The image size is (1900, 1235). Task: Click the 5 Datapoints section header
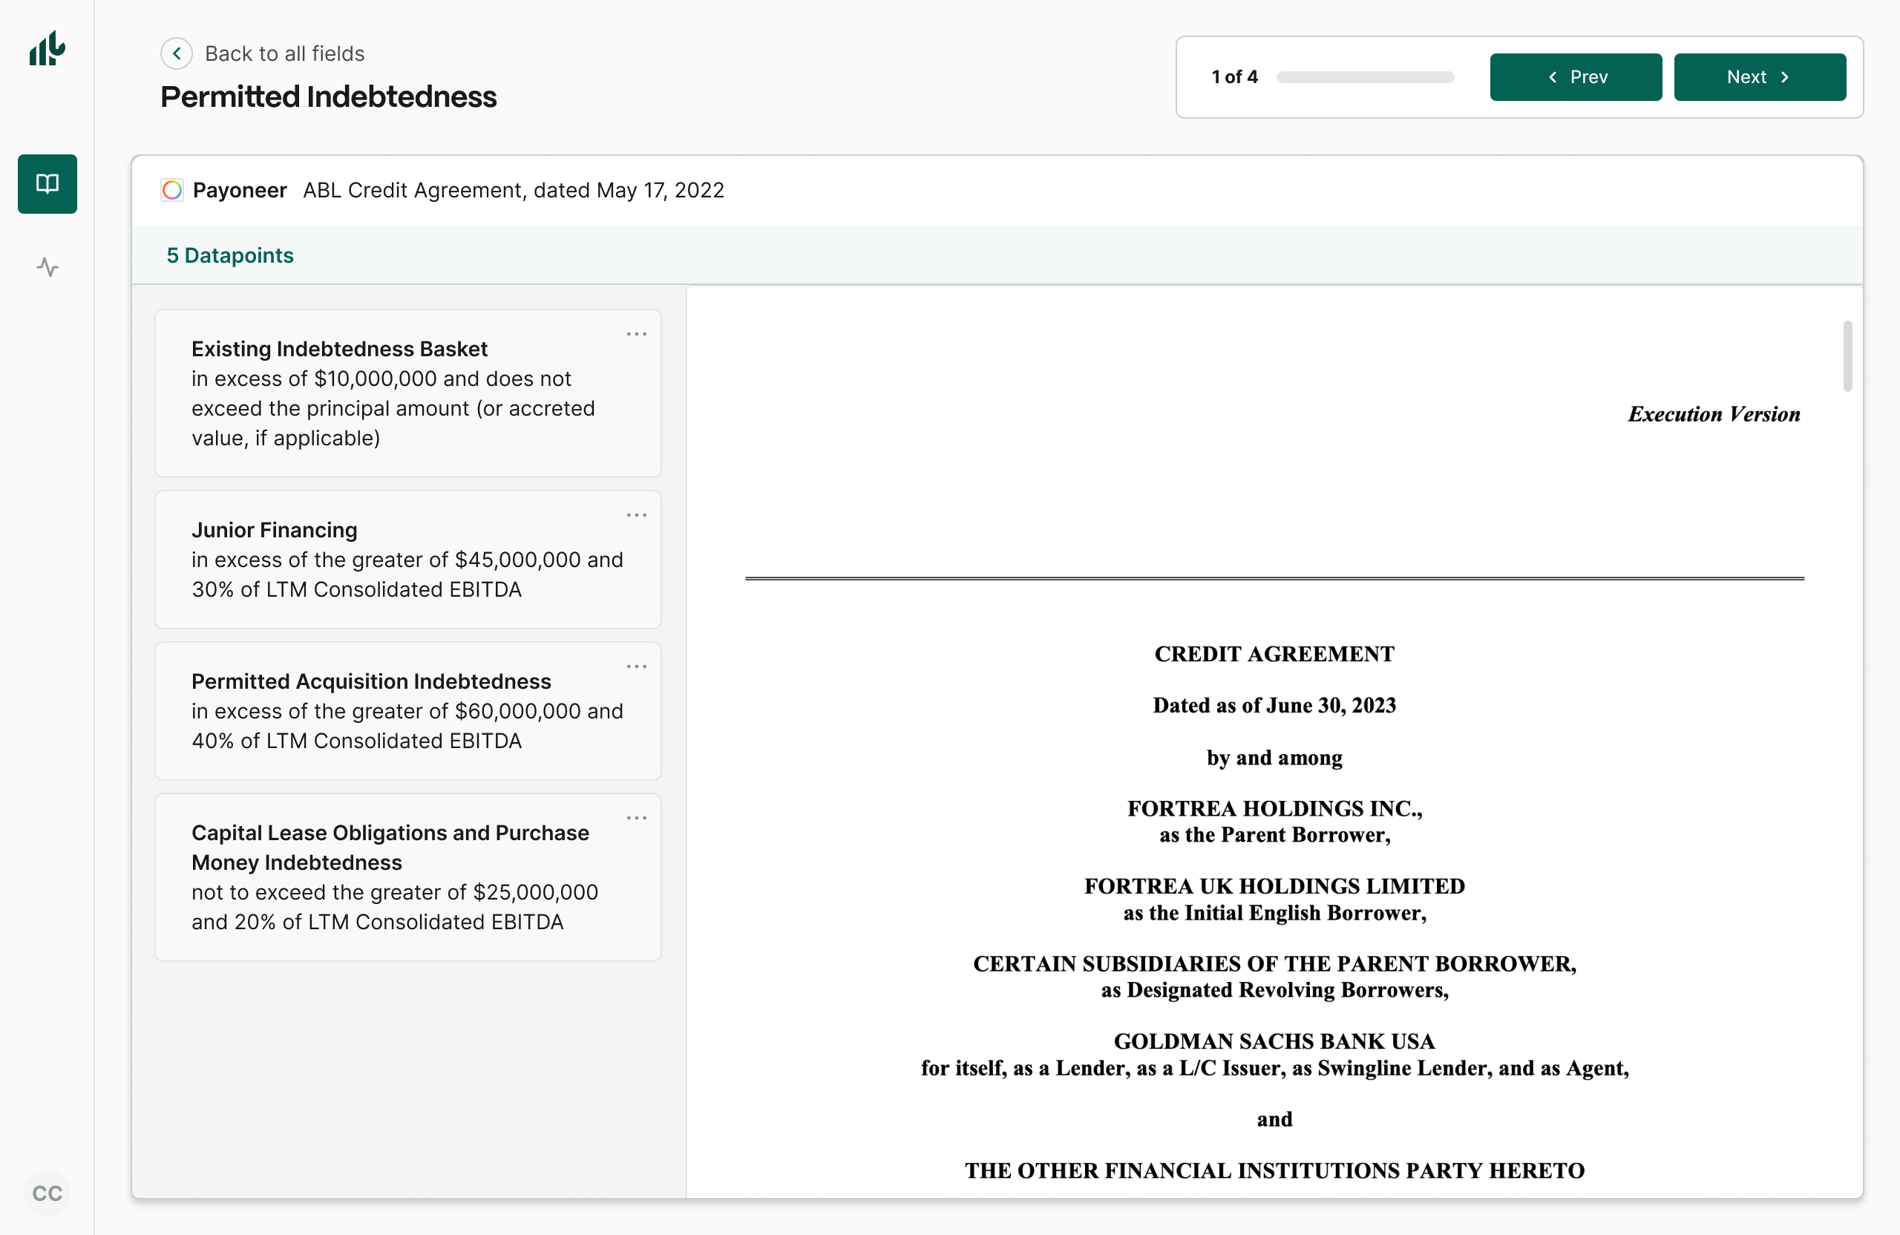(x=230, y=255)
